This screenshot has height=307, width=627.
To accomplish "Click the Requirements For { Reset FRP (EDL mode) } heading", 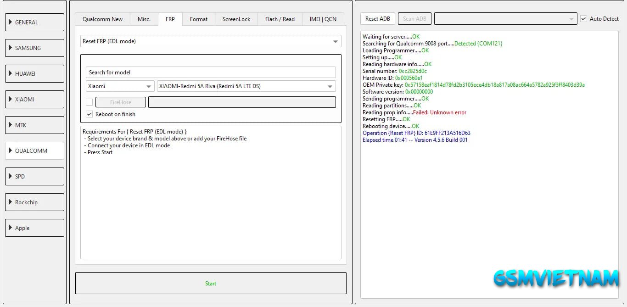I will click(135, 132).
